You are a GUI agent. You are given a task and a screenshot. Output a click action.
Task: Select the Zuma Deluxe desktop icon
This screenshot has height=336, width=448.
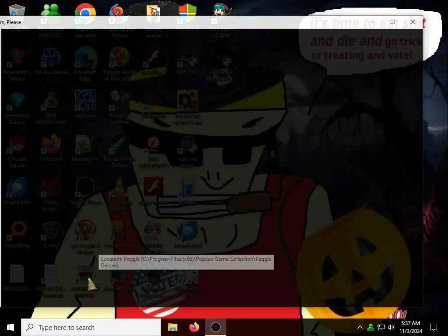(x=119, y=235)
